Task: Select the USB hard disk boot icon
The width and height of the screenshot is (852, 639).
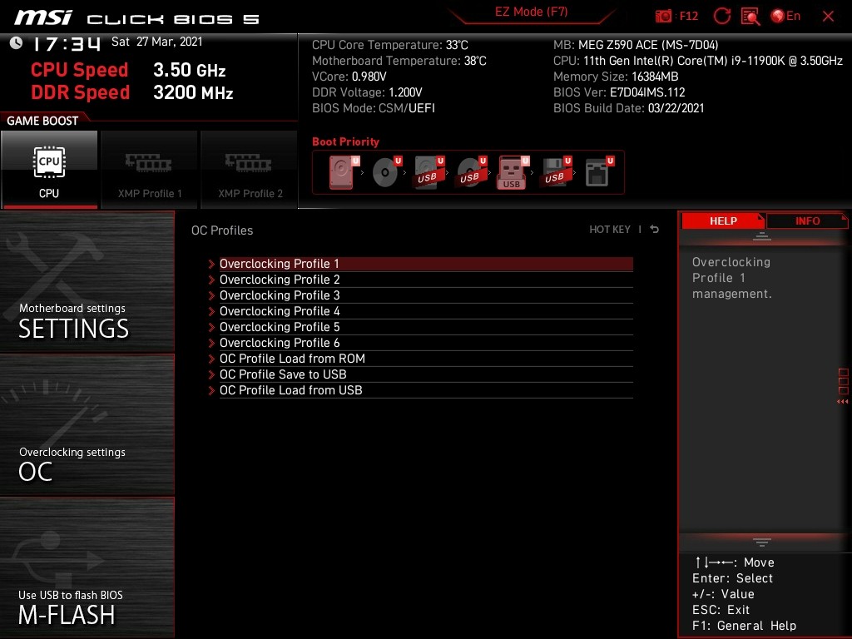Action: 428,172
